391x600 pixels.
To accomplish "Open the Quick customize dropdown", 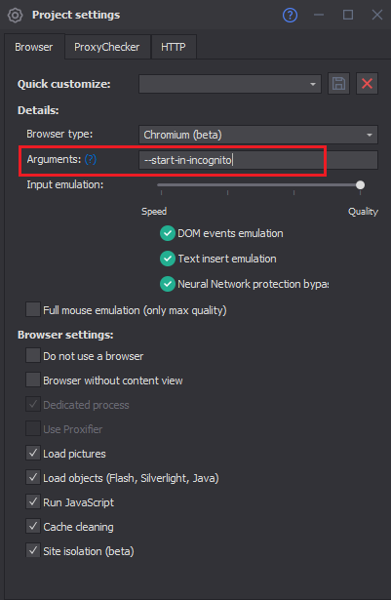I will 230,84.
